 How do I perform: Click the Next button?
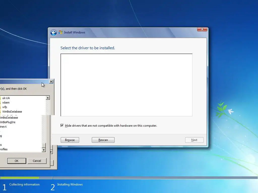pos(194,140)
